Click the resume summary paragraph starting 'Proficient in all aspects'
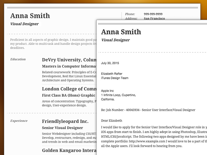 (53, 44)
